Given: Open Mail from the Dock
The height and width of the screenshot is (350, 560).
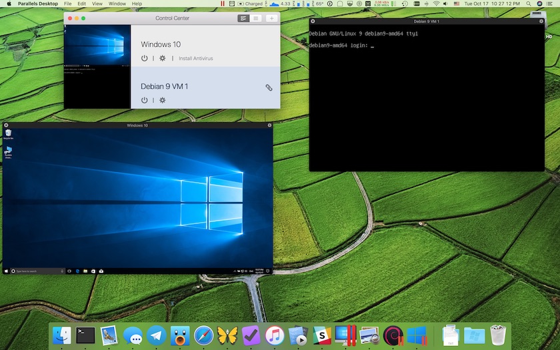Looking at the screenshot, I should [109, 336].
